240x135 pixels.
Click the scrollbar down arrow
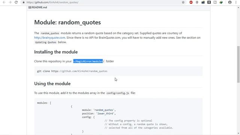(238, 133)
